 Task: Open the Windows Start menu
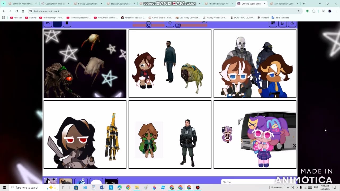[x=4, y=188]
